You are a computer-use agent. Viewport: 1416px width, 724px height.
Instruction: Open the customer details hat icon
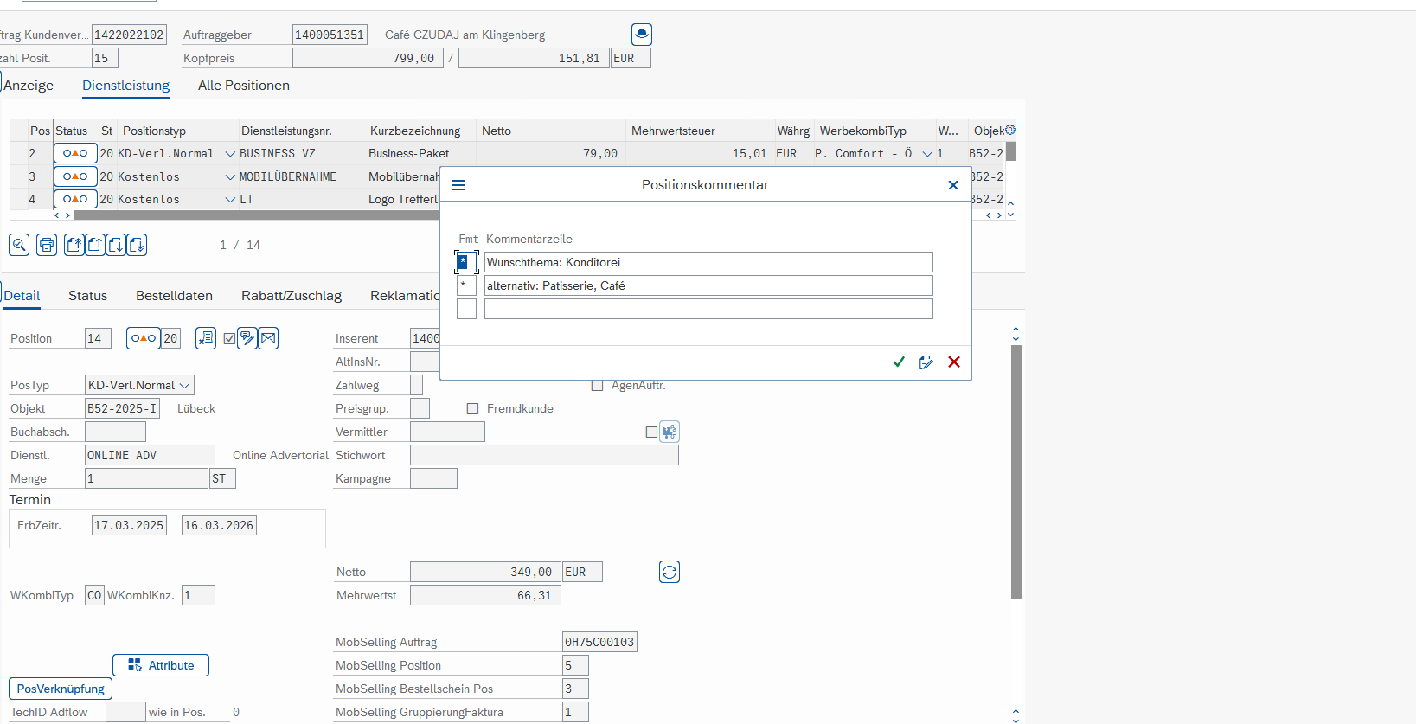(x=641, y=35)
